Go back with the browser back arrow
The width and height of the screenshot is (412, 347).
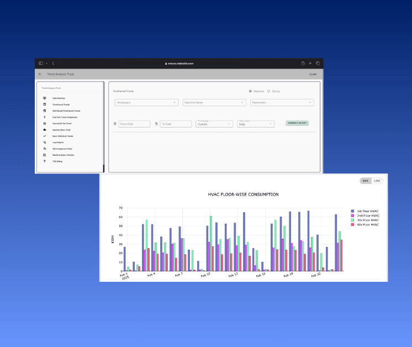[54, 64]
